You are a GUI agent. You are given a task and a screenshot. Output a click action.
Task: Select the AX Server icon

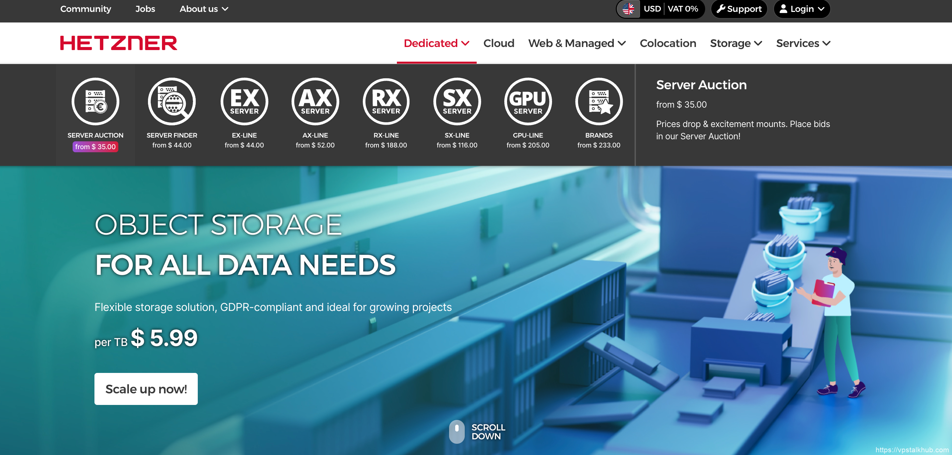[315, 101]
